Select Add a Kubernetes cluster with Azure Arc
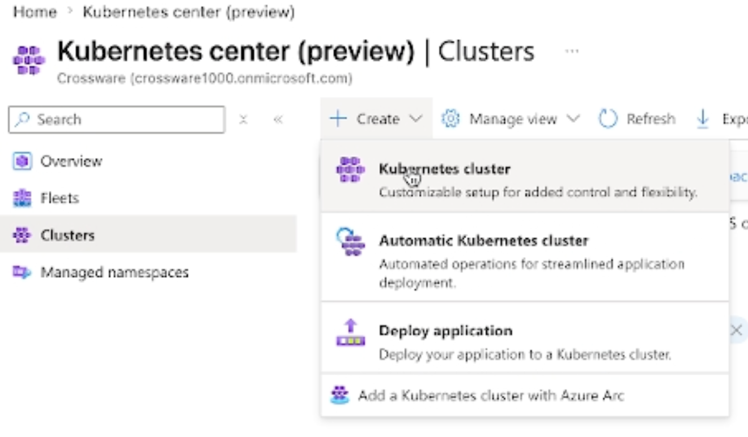 (x=525, y=395)
